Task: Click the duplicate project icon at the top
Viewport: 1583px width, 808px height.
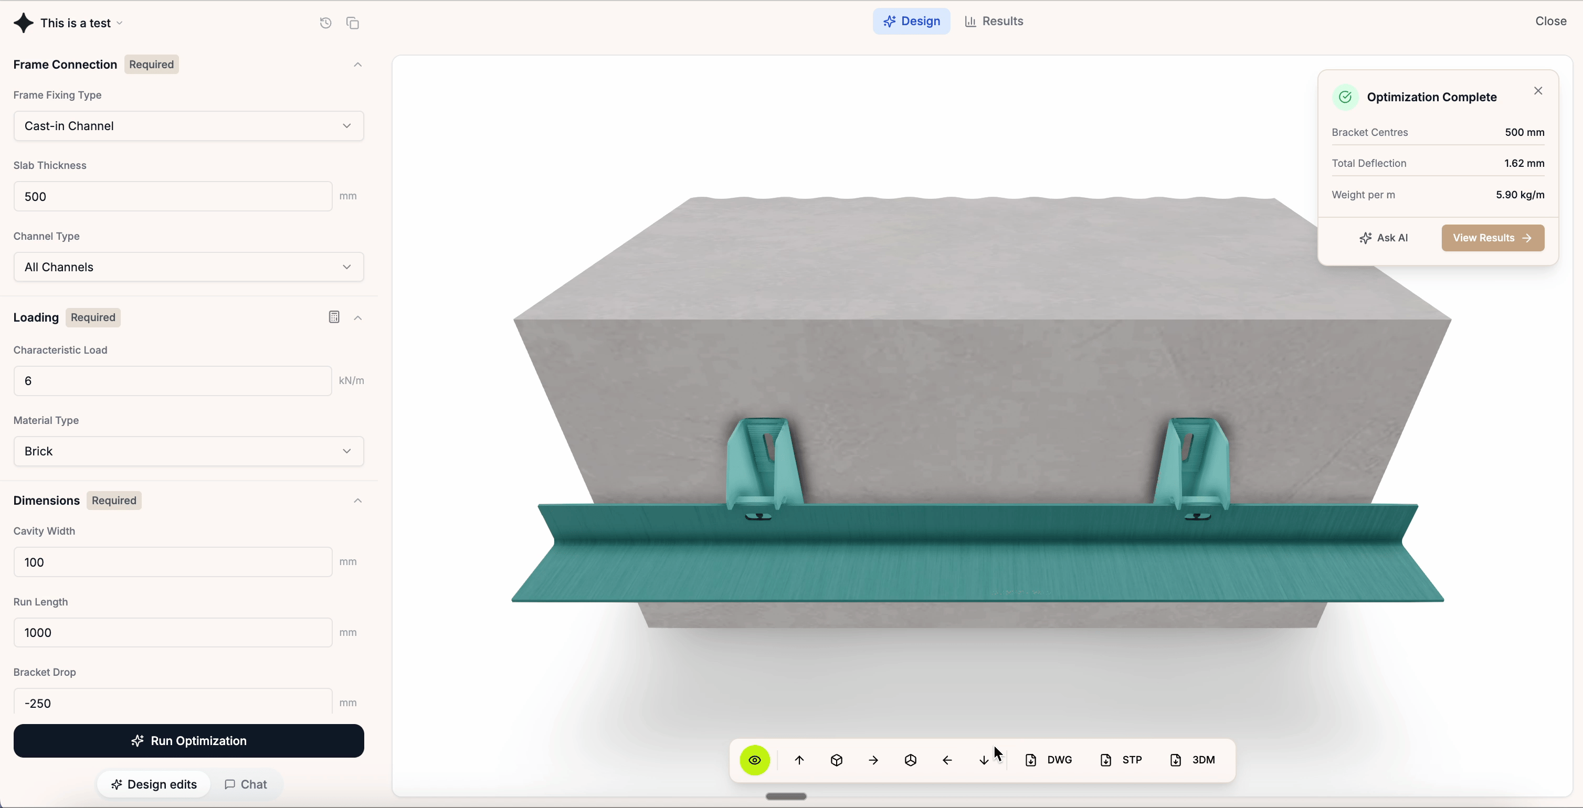Action: 353,23
